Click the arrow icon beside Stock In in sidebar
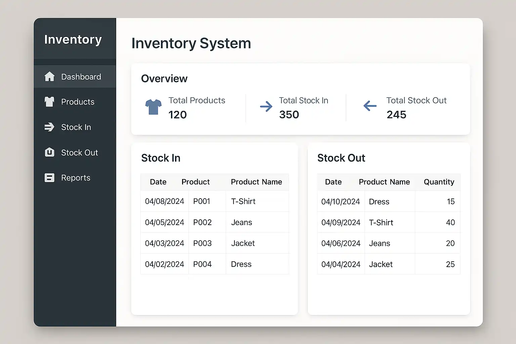Image resolution: width=516 pixels, height=344 pixels. (x=49, y=127)
